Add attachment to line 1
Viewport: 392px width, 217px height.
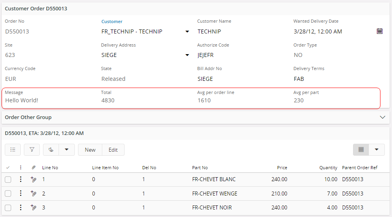pyautogui.click(x=33, y=180)
